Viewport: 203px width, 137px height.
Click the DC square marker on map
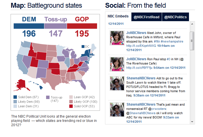coord(83,47)
